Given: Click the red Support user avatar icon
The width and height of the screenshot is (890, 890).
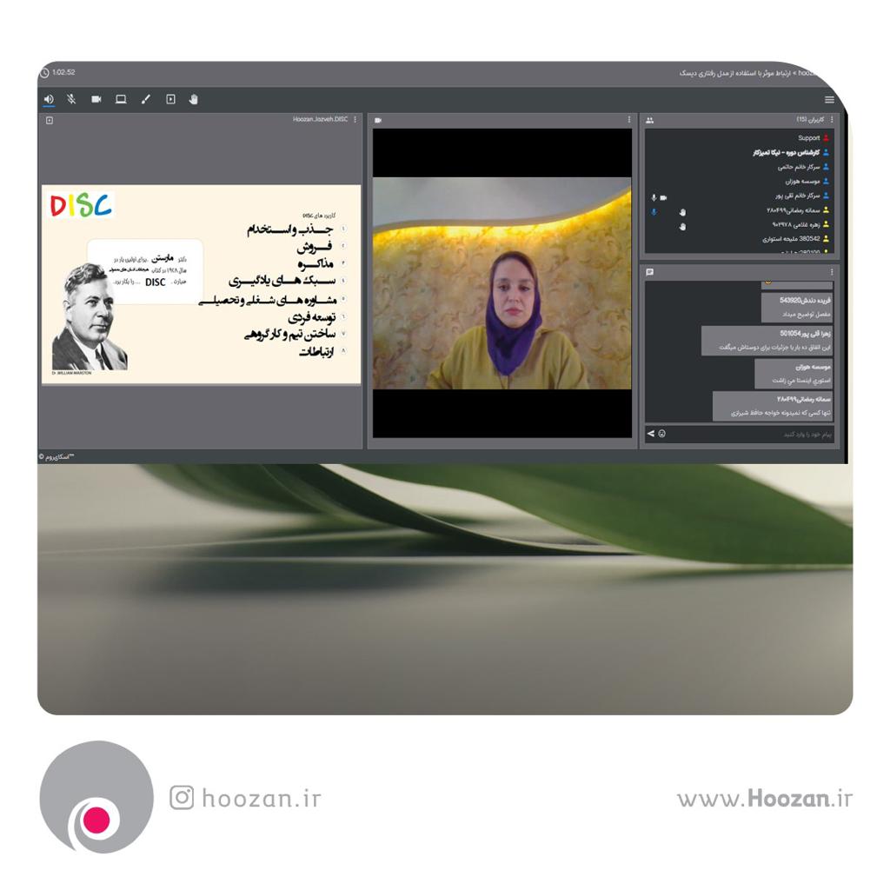Looking at the screenshot, I should click(x=826, y=138).
